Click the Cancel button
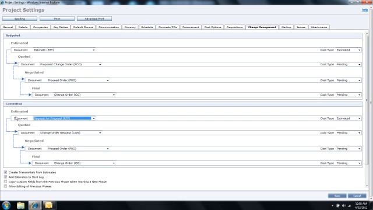 coord(357,196)
